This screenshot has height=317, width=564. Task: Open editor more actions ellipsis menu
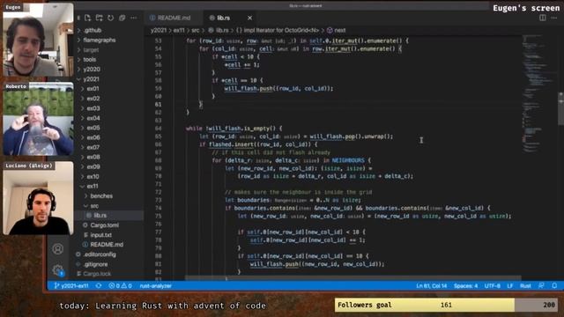(x=554, y=18)
